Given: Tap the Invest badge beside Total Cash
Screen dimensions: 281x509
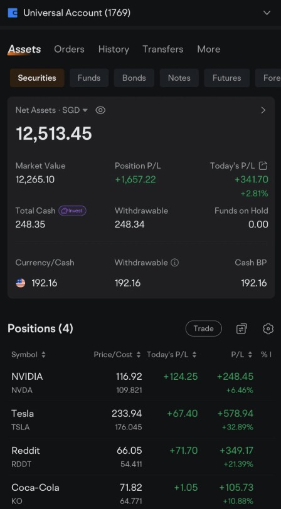Looking at the screenshot, I should (72, 211).
